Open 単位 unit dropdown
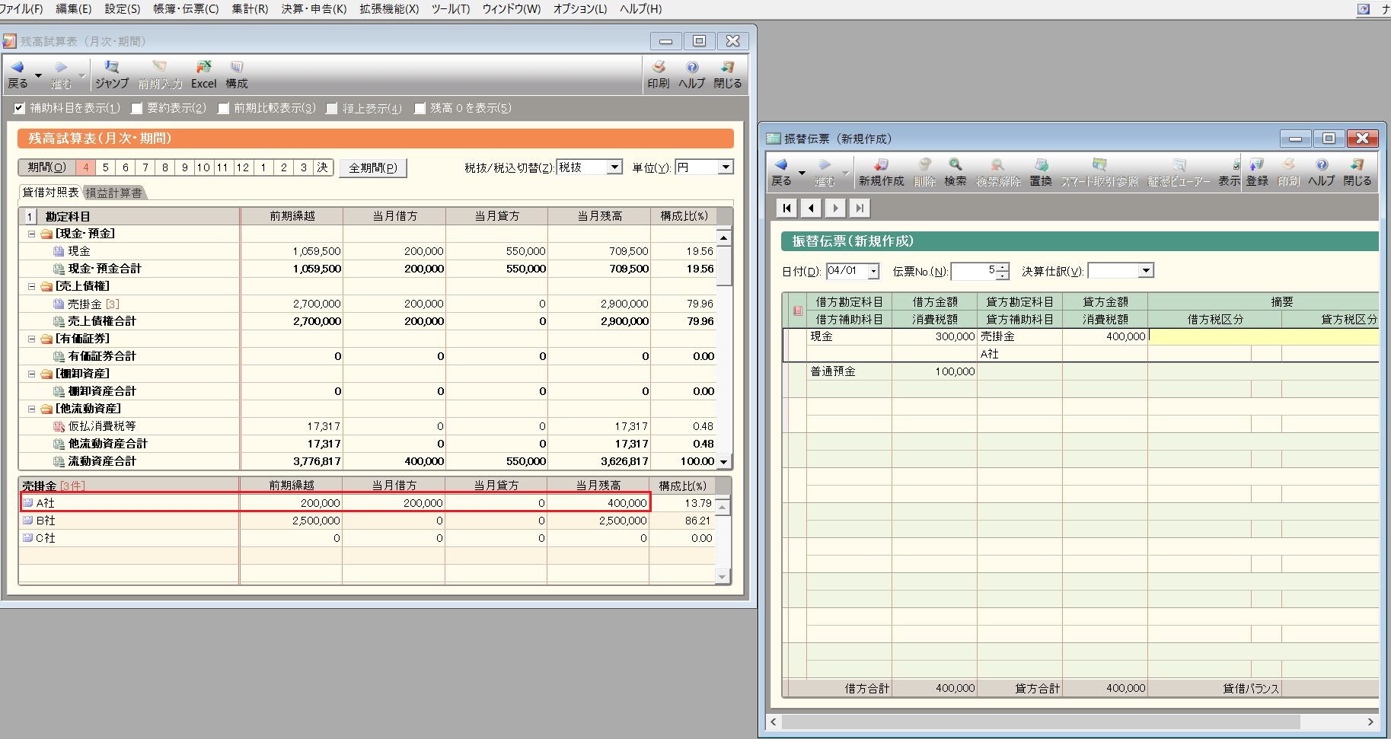 click(726, 167)
